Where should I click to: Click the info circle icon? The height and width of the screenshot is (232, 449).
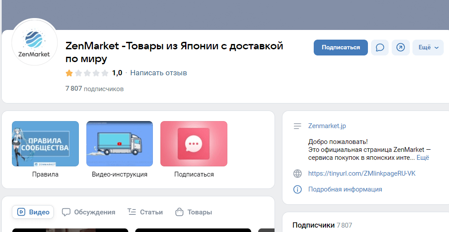coord(297,189)
